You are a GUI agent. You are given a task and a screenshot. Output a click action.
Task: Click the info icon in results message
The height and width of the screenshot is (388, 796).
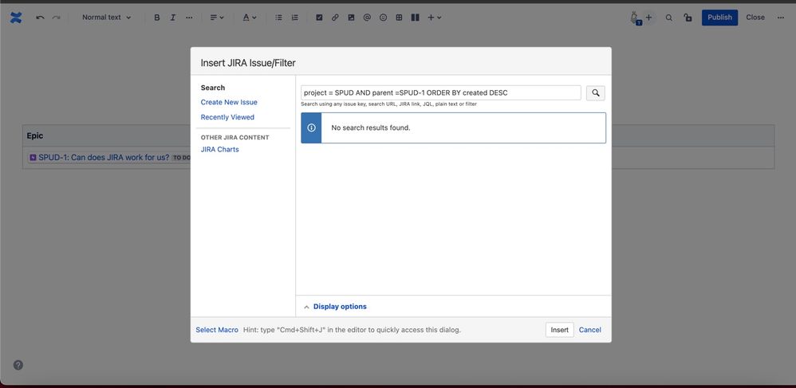312,127
